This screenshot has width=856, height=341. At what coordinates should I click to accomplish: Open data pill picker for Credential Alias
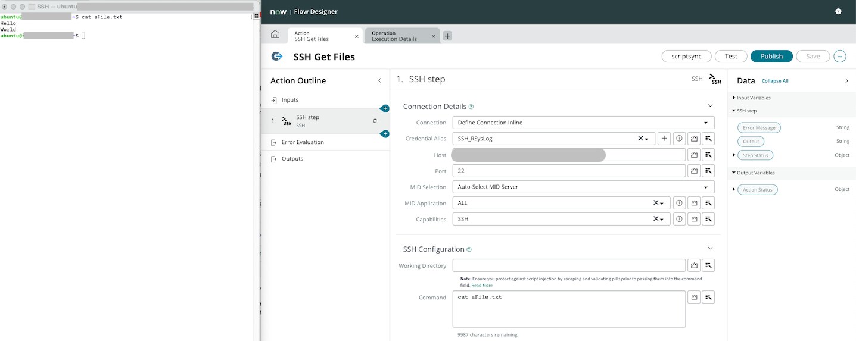[708, 139]
